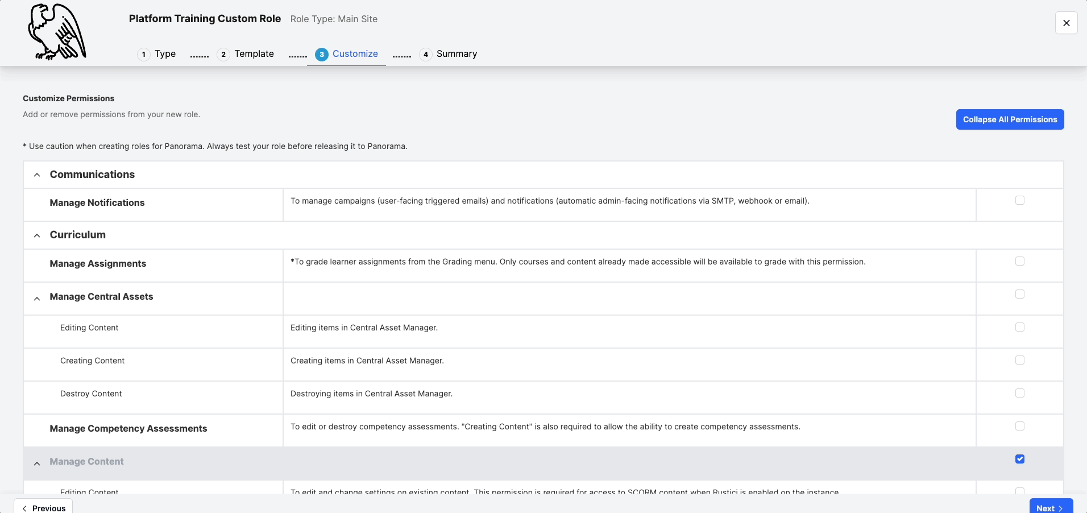Collapse the Communications section
Screen dimensions: 1087x513
(x=37, y=175)
